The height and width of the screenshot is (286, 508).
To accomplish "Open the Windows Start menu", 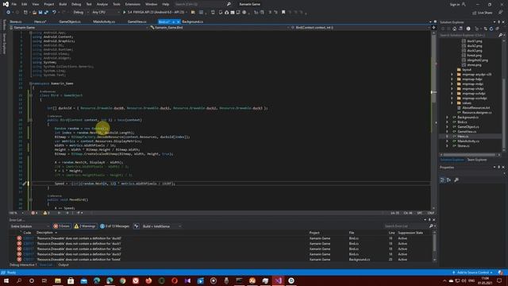I will coord(6,280).
